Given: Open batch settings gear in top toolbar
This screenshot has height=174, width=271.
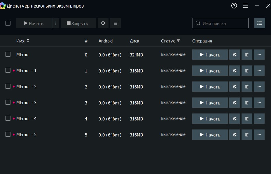Looking at the screenshot, I should [103, 23].
